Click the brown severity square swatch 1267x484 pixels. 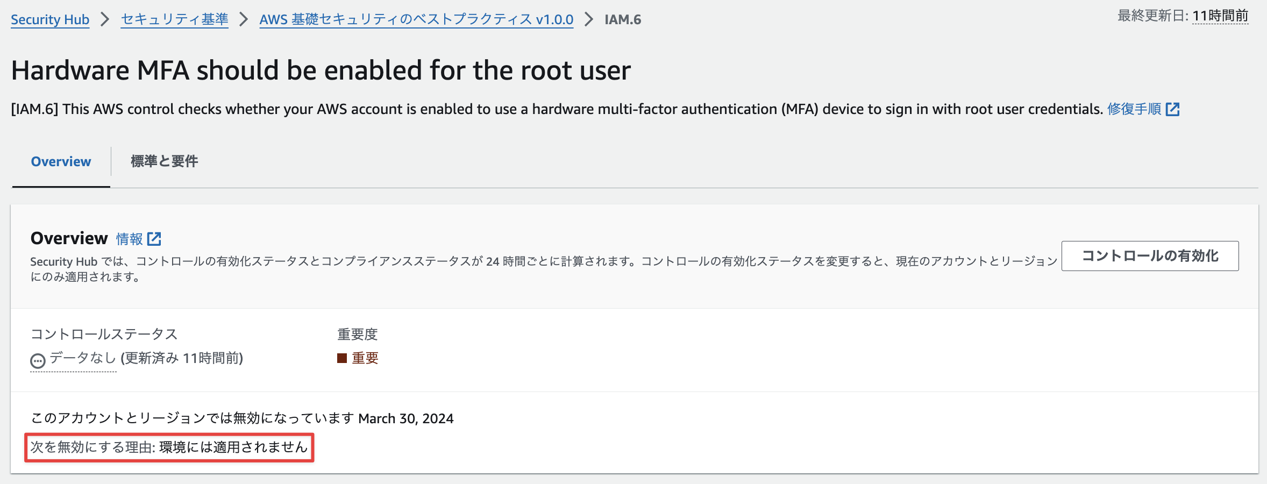[x=341, y=358]
